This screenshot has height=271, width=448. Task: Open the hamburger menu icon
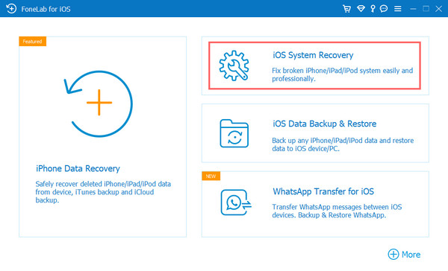pos(398,9)
